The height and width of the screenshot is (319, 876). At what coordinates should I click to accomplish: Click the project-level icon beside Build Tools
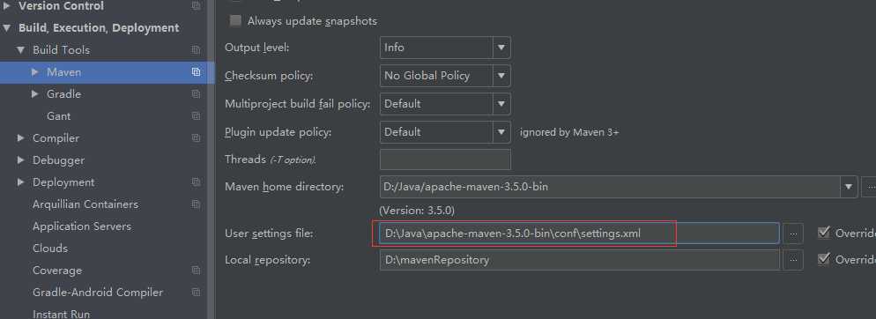196,49
